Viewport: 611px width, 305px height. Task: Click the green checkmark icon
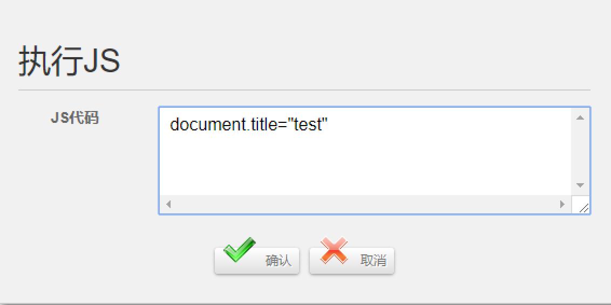[240, 249]
